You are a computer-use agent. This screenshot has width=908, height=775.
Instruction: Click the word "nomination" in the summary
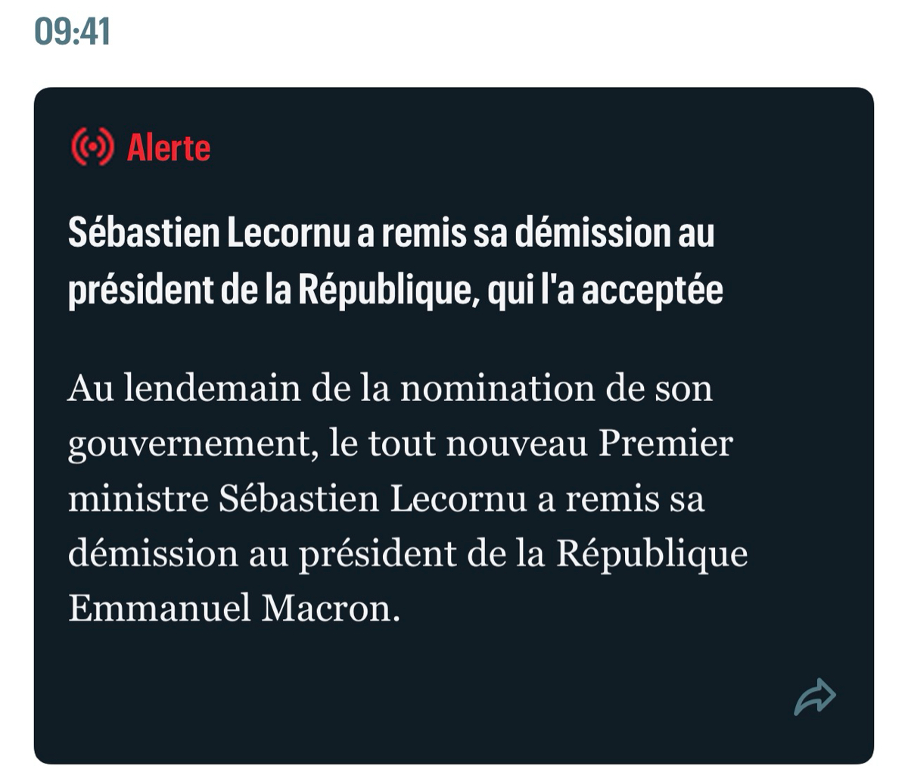pyautogui.click(x=496, y=389)
